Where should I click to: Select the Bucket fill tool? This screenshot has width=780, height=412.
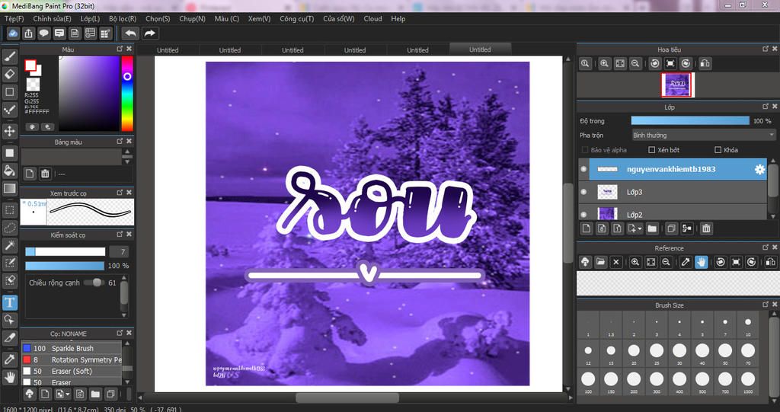9,171
